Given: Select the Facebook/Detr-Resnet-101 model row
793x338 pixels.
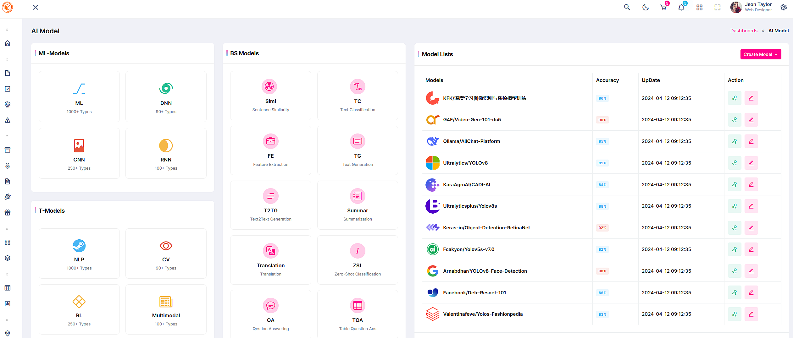Looking at the screenshot, I should (474, 293).
